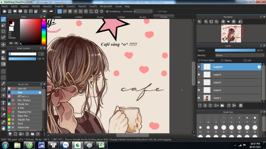The height and width of the screenshot is (149, 266).
Task: Enable the radial snap icon
Action: pos(81,11)
